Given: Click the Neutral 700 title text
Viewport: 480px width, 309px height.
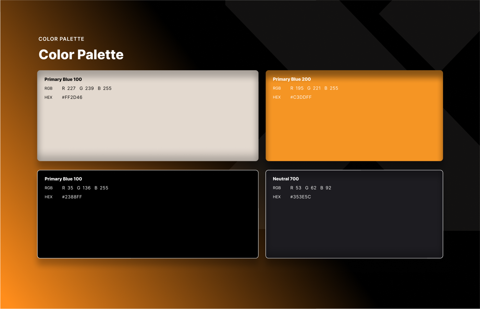Looking at the screenshot, I should click(x=285, y=179).
